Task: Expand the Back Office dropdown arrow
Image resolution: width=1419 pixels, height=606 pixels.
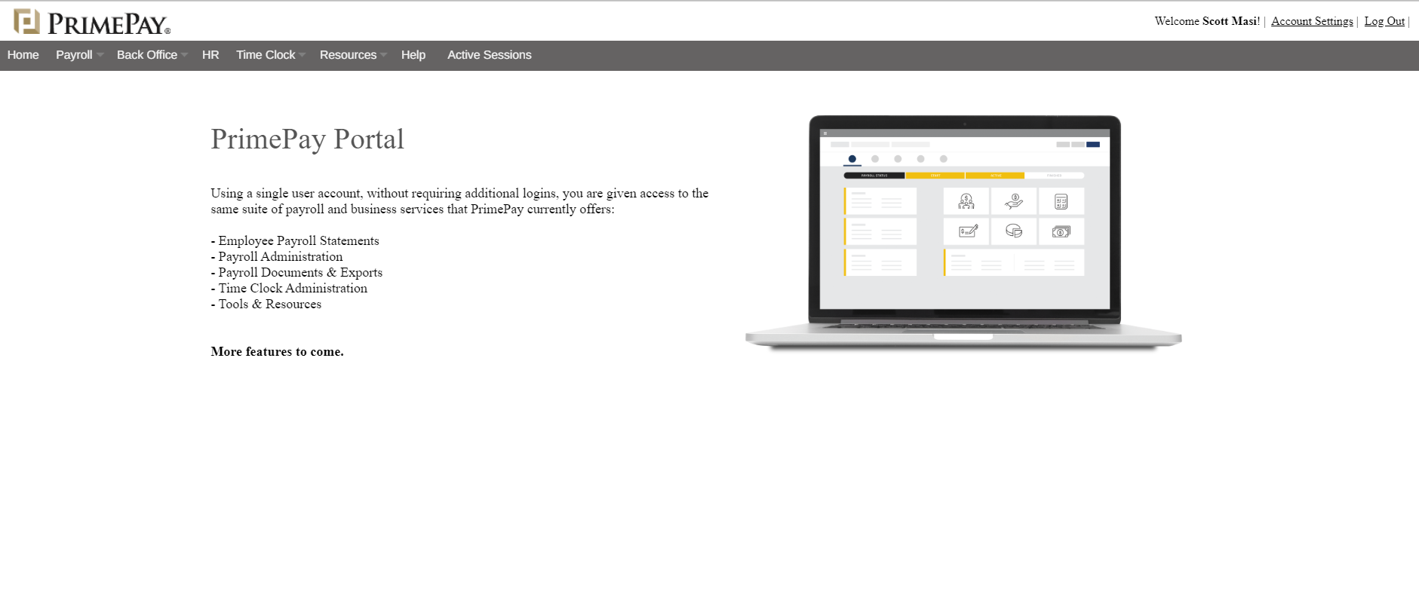Action: pyautogui.click(x=185, y=55)
